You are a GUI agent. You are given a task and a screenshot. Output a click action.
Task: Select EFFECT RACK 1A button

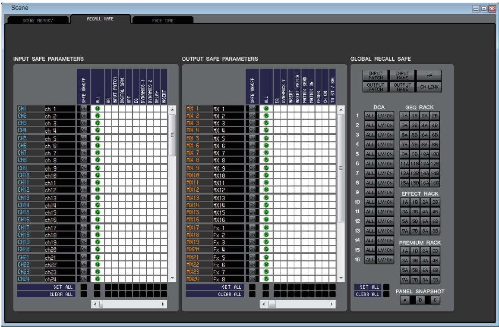point(404,202)
